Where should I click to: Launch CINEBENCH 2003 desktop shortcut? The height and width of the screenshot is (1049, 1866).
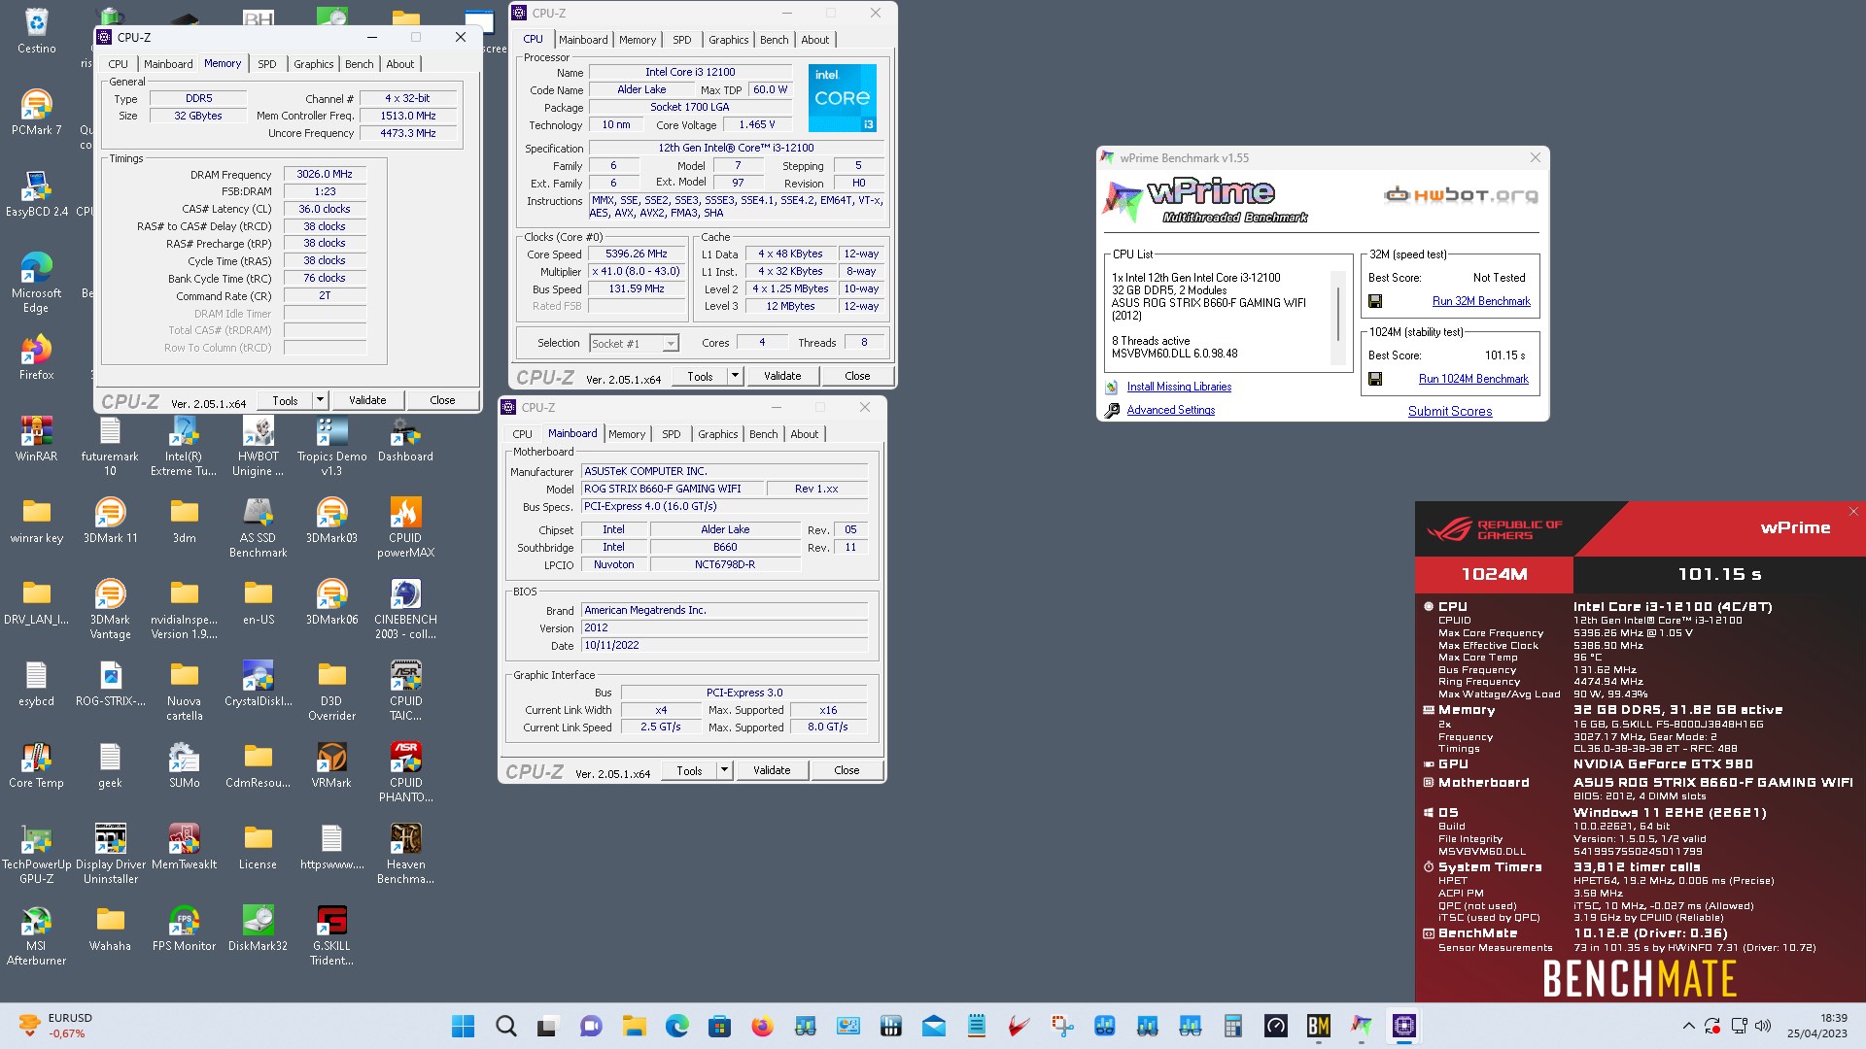405,609
